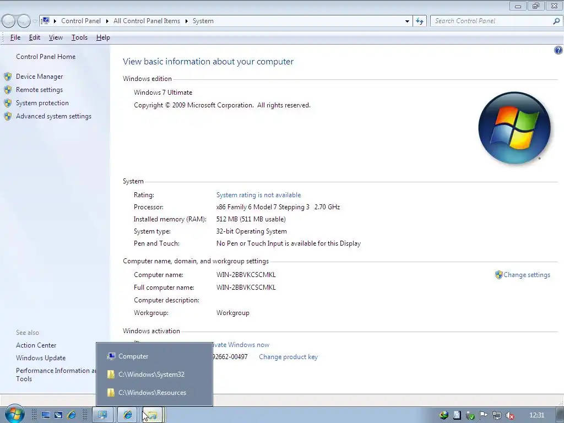Image resolution: width=564 pixels, height=423 pixels.
Task: Click shield icon beside Advanced system settings
Action: [8, 116]
